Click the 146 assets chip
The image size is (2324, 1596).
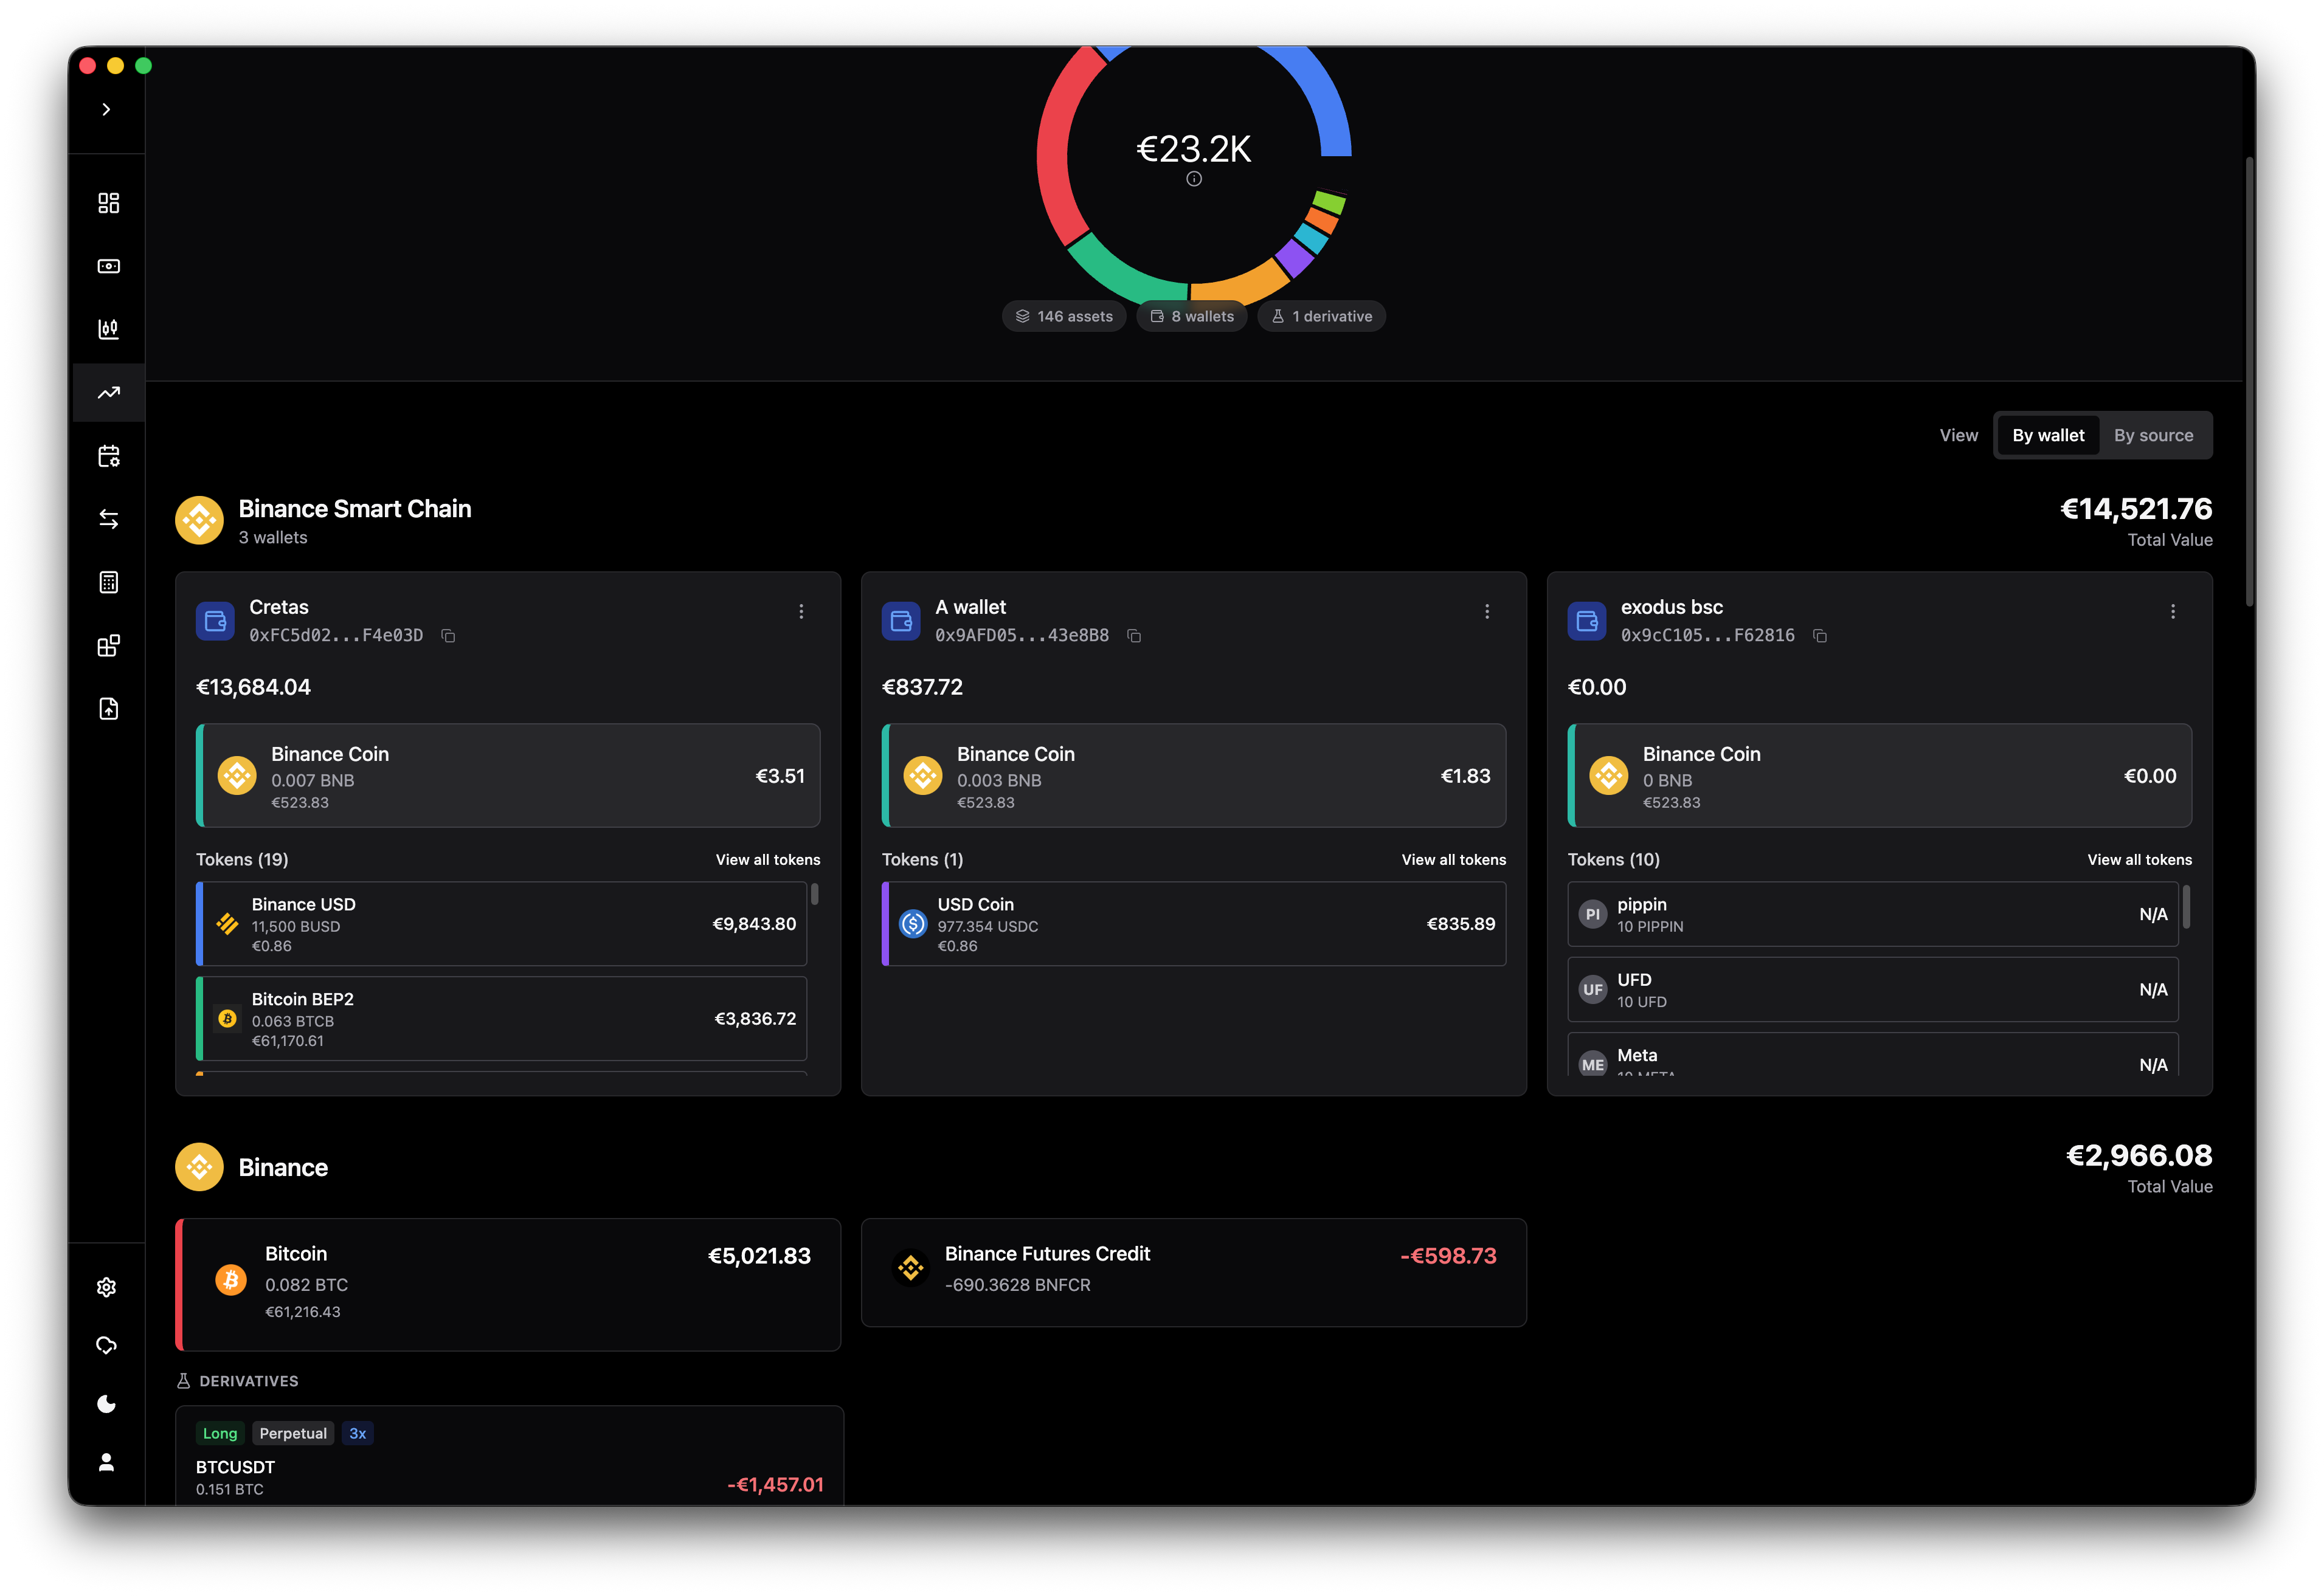pos(1063,316)
